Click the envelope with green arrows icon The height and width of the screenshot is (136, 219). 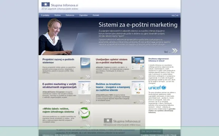tap(84, 113)
